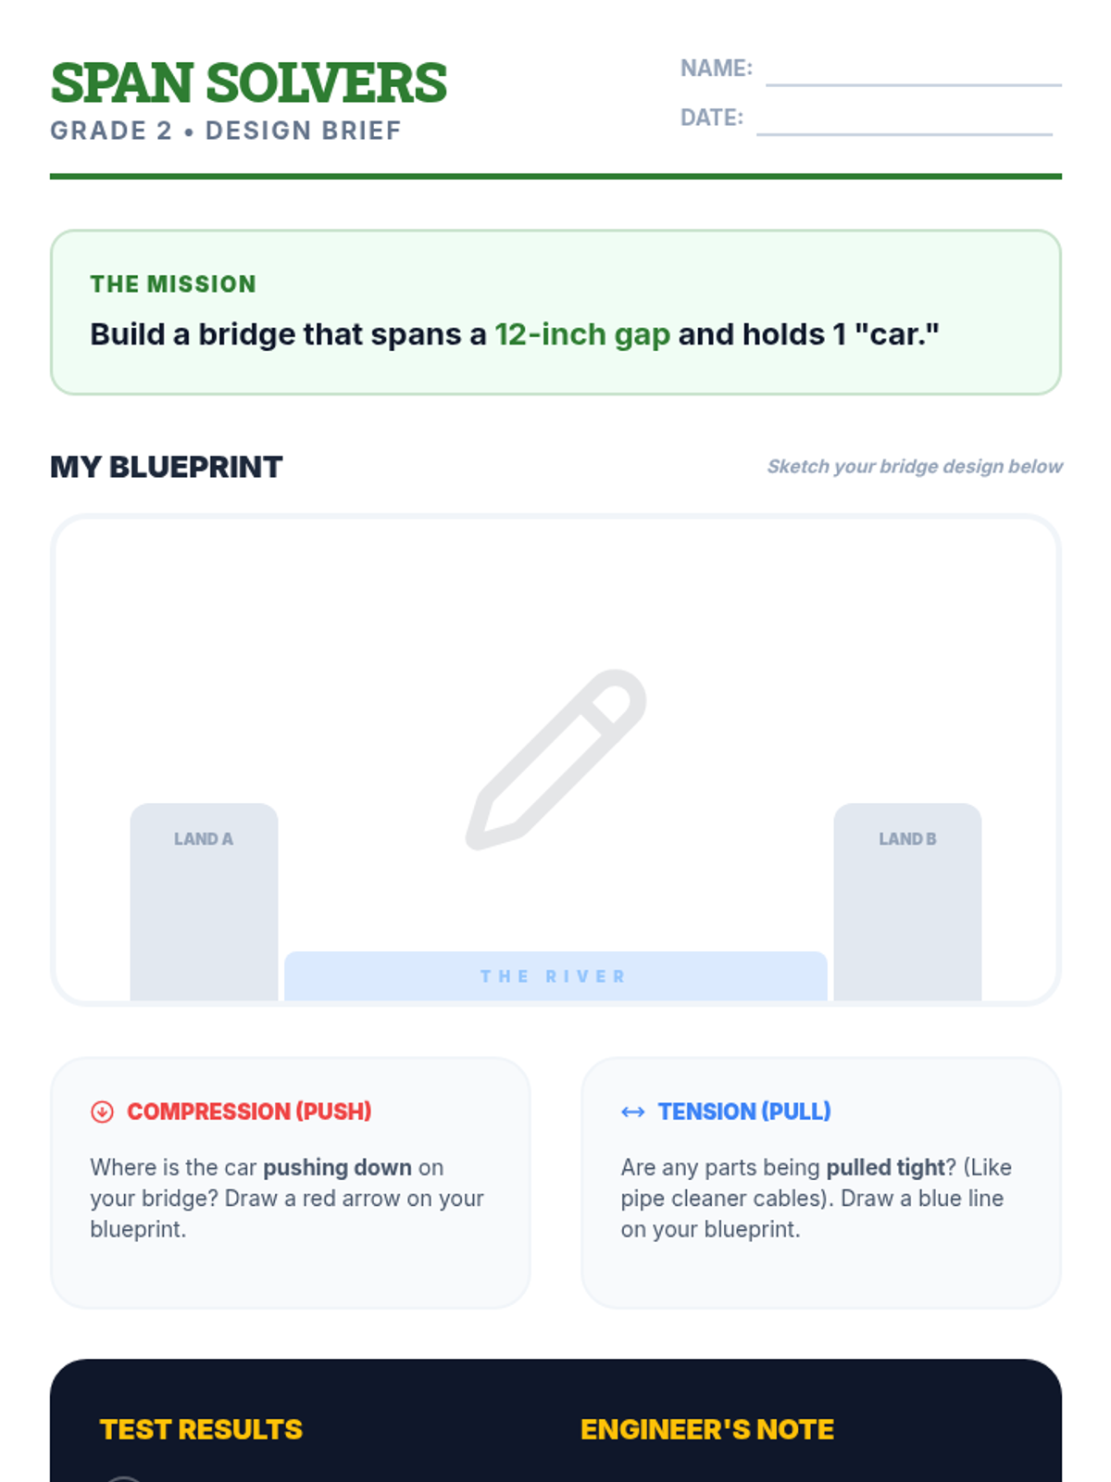Click the red compression down-arrow icon
Screen dimensions: 1111x1482
click(x=102, y=1111)
